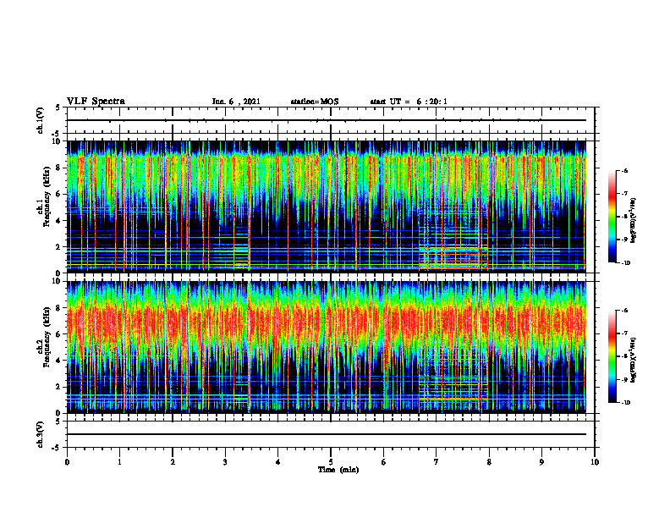Click time axis tick label "10" at right
Viewport: 670px width, 518px height.
[x=595, y=462]
